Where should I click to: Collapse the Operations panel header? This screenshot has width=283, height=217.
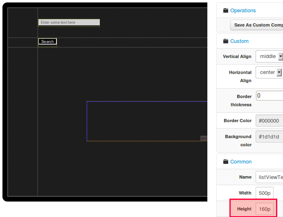point(243,11)
